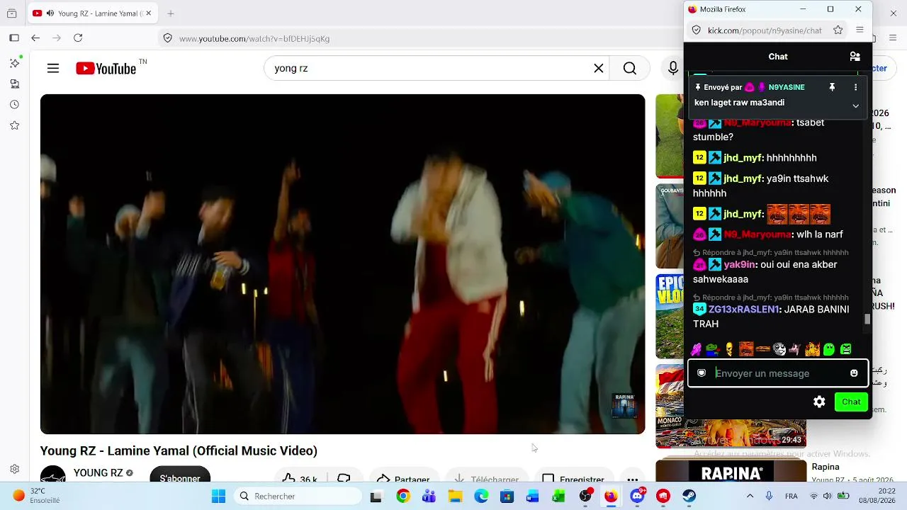The height and width of the screenshot is (510, 907).
Task: Go to the YouTube home logo
Action: [106, 68]
